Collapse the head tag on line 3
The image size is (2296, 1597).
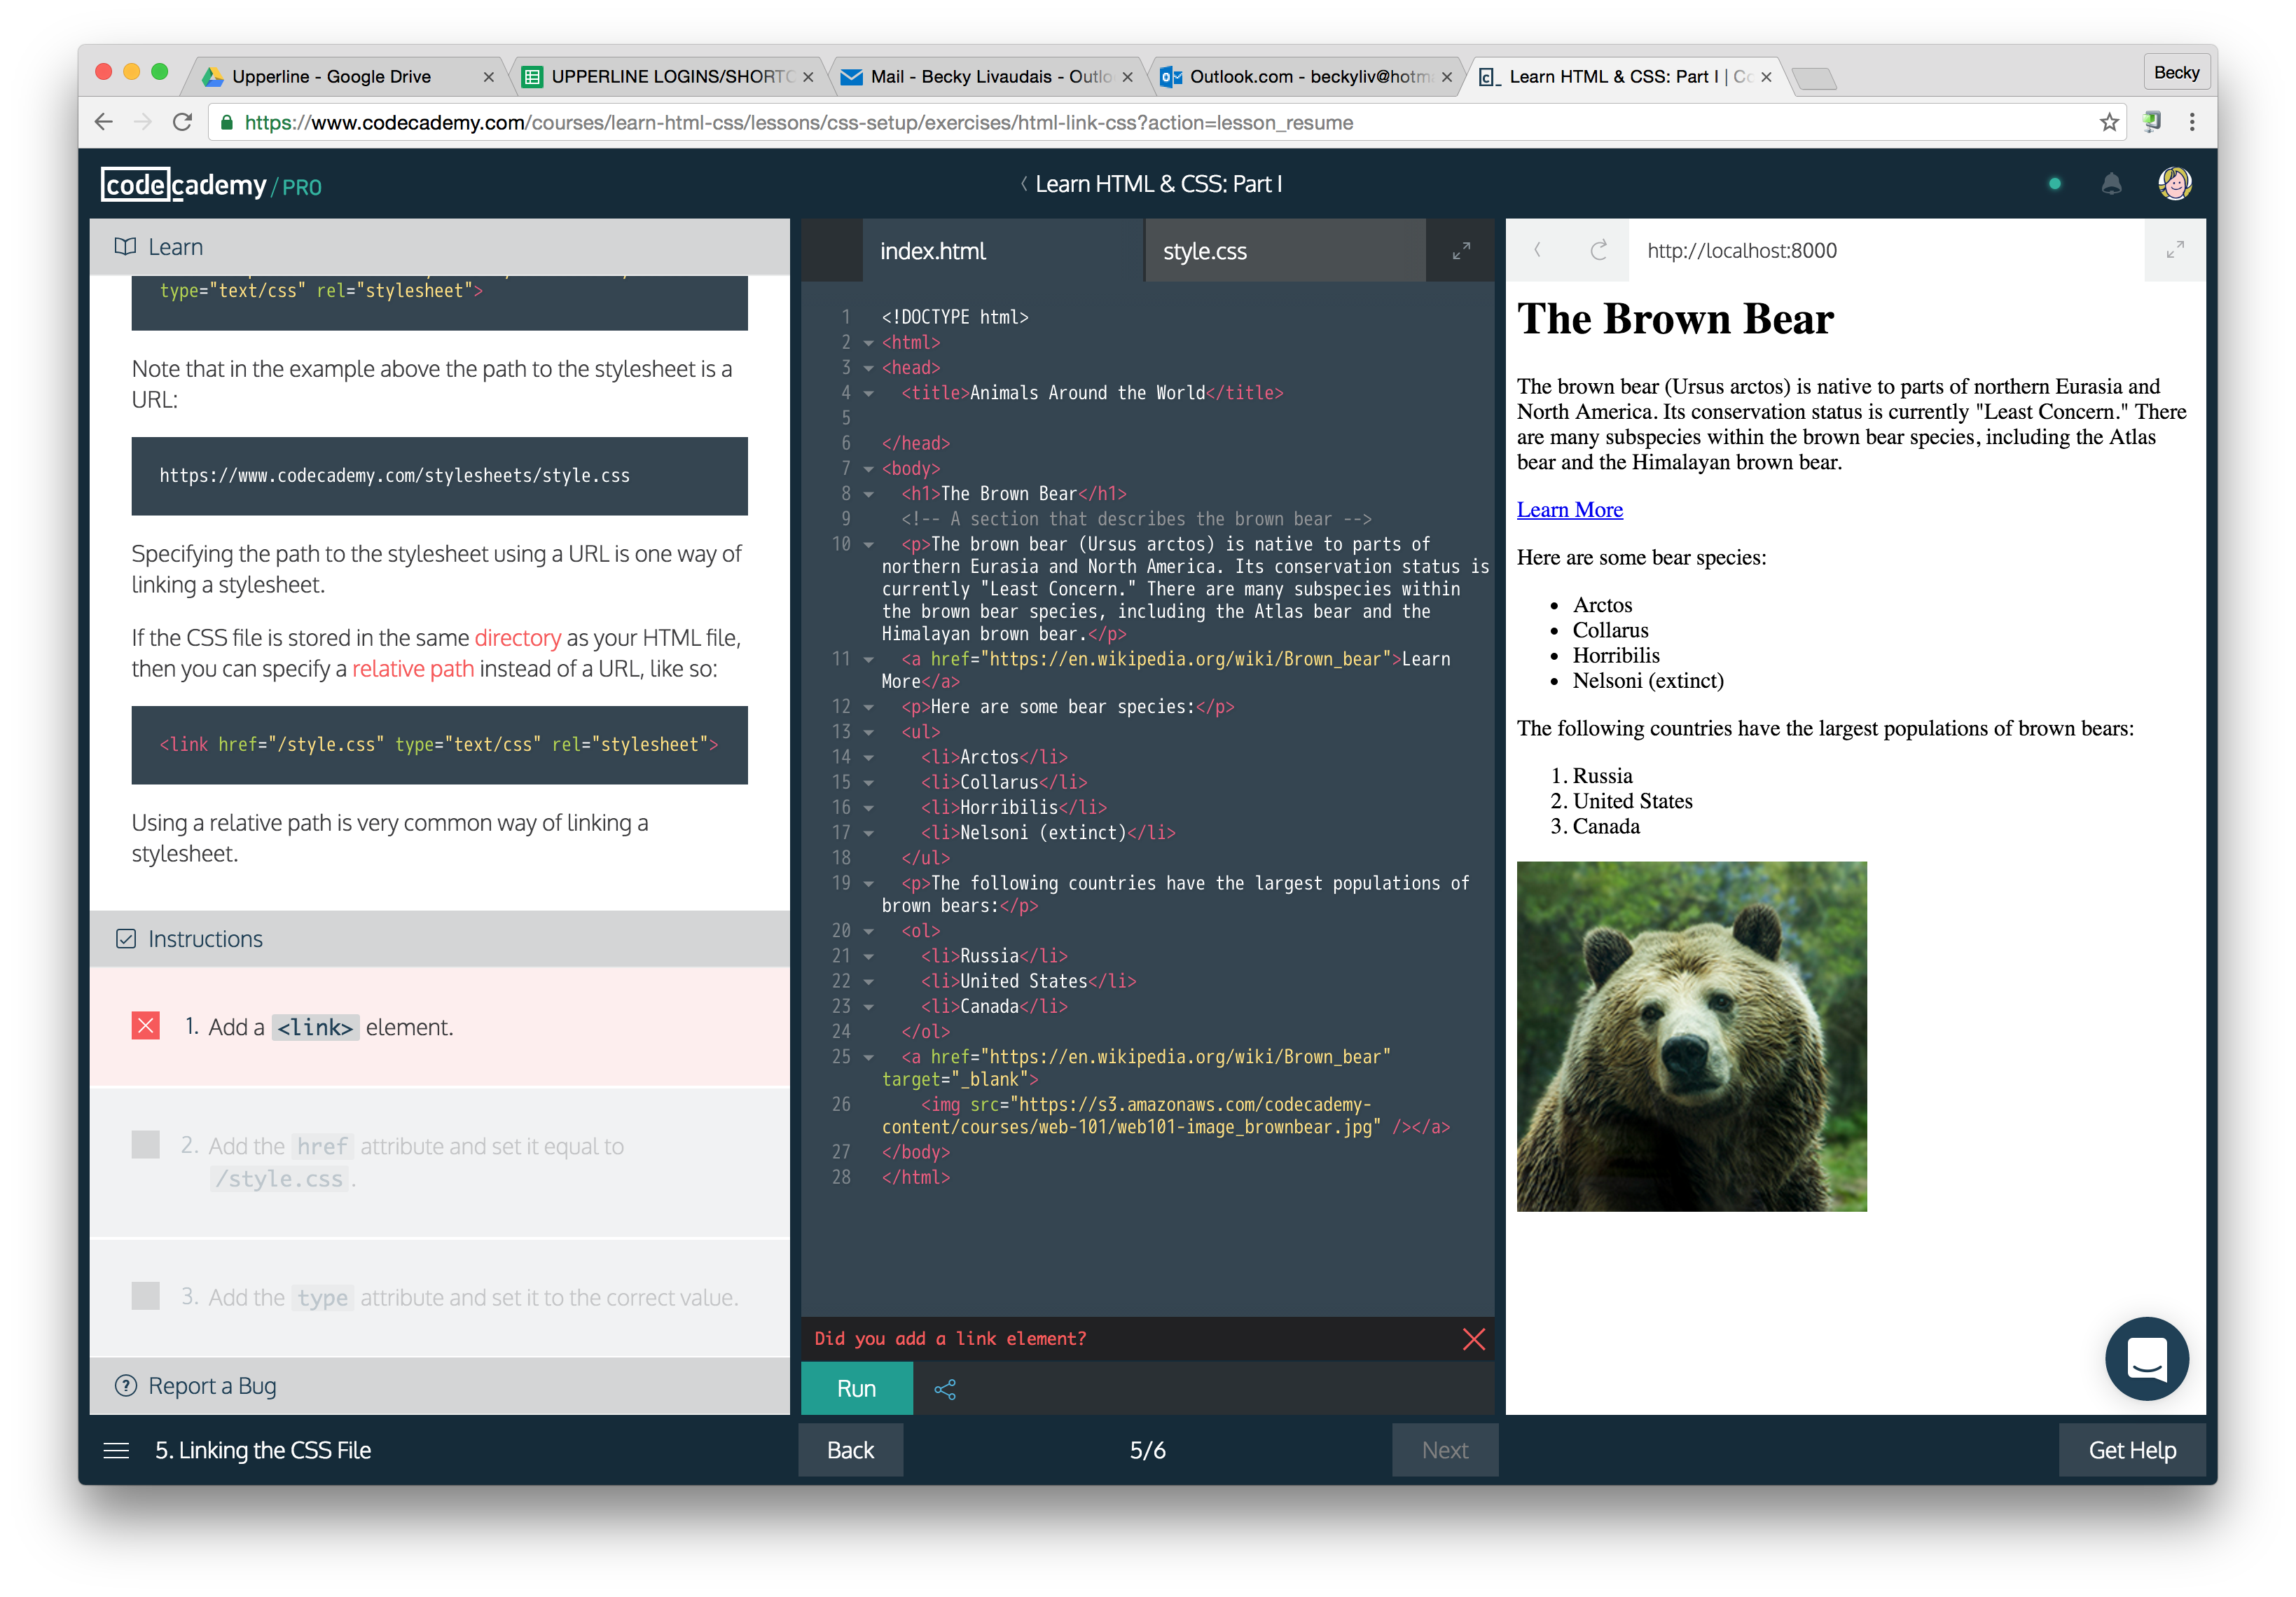pyautogui.click(x=868, y=368)
